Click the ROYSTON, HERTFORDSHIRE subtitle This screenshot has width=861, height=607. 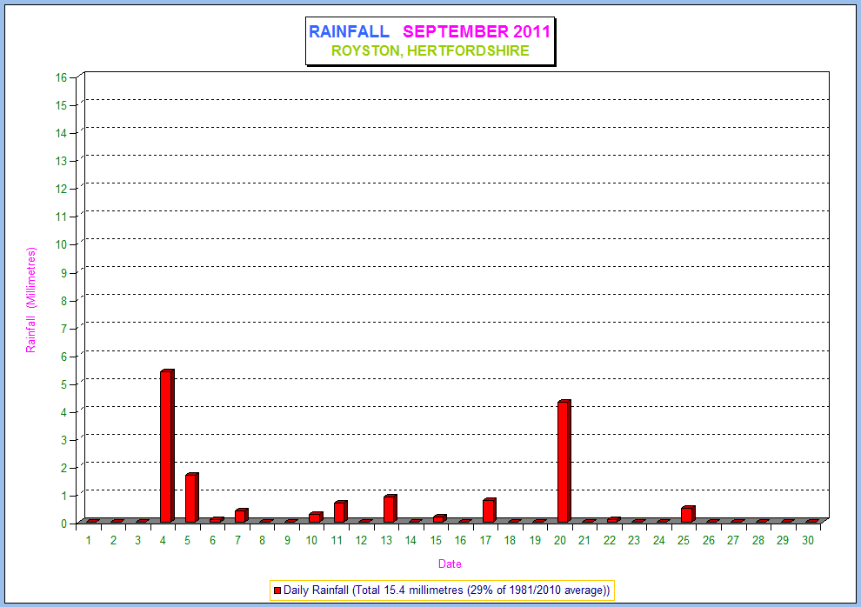click(430, 51)
